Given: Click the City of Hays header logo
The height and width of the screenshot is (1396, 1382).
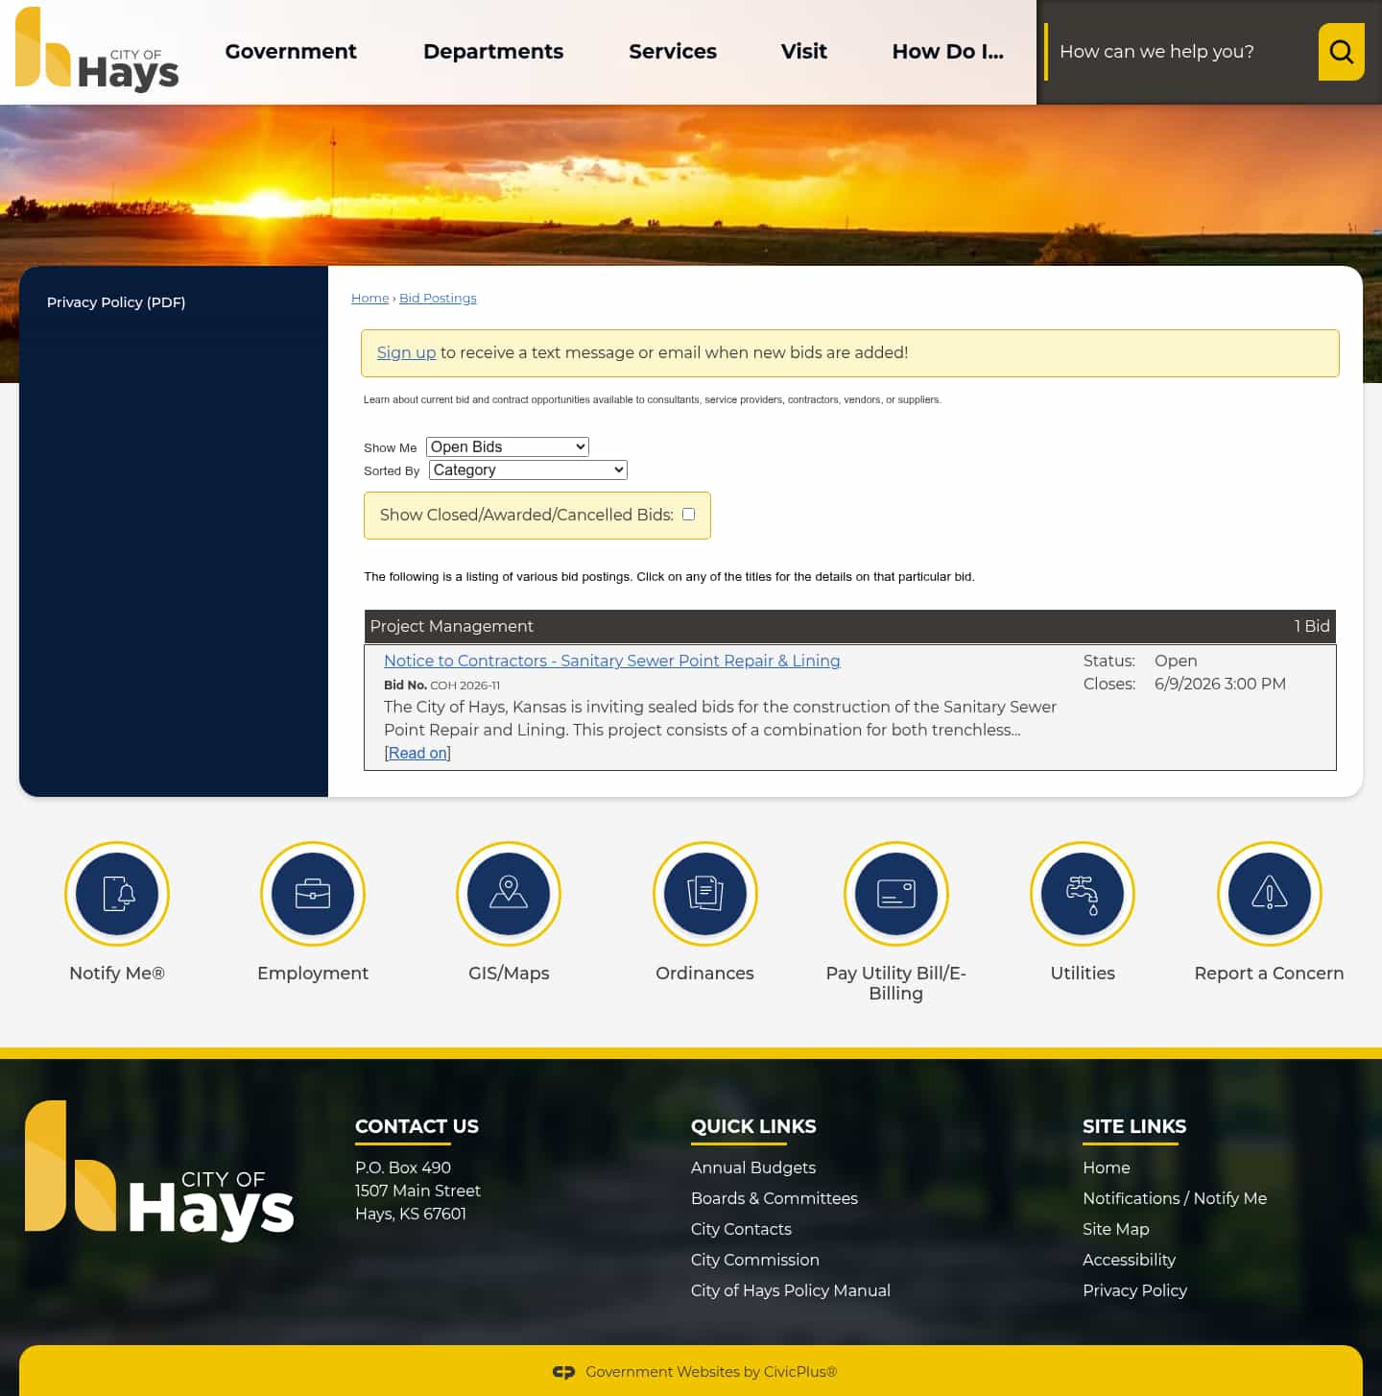Looking at the screenshot, I should [97, 50].
